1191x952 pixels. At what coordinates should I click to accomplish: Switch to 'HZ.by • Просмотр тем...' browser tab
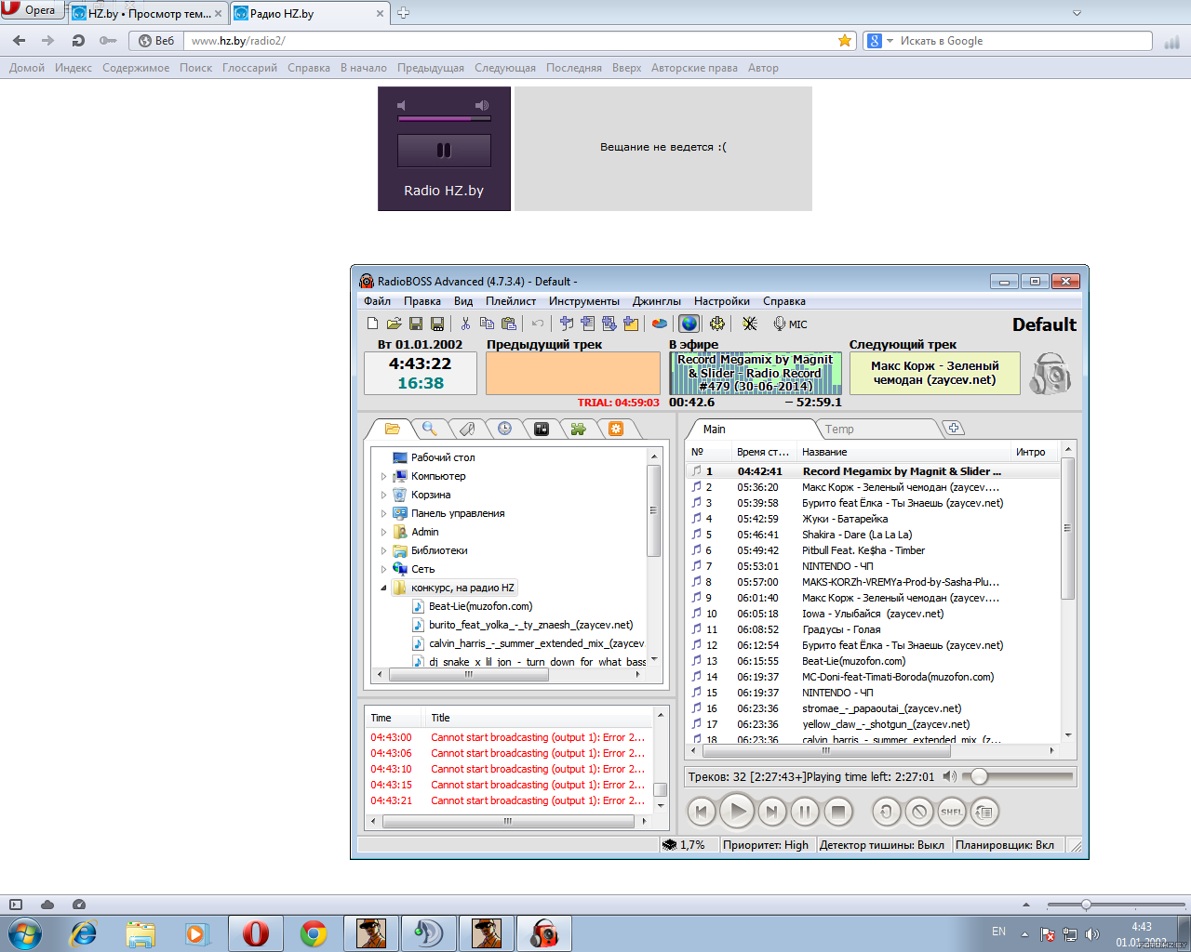(x=149, y=14)
